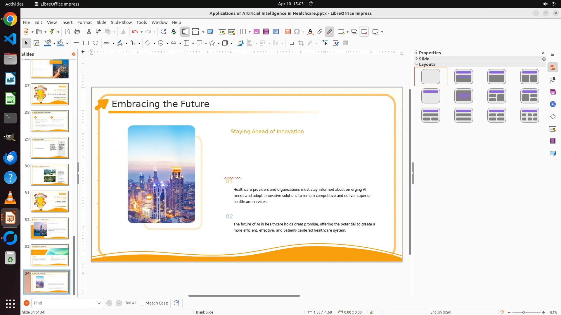Open the Find history dropdown arrow
This screenshot has height=315, width=561.
coord(99,303)
